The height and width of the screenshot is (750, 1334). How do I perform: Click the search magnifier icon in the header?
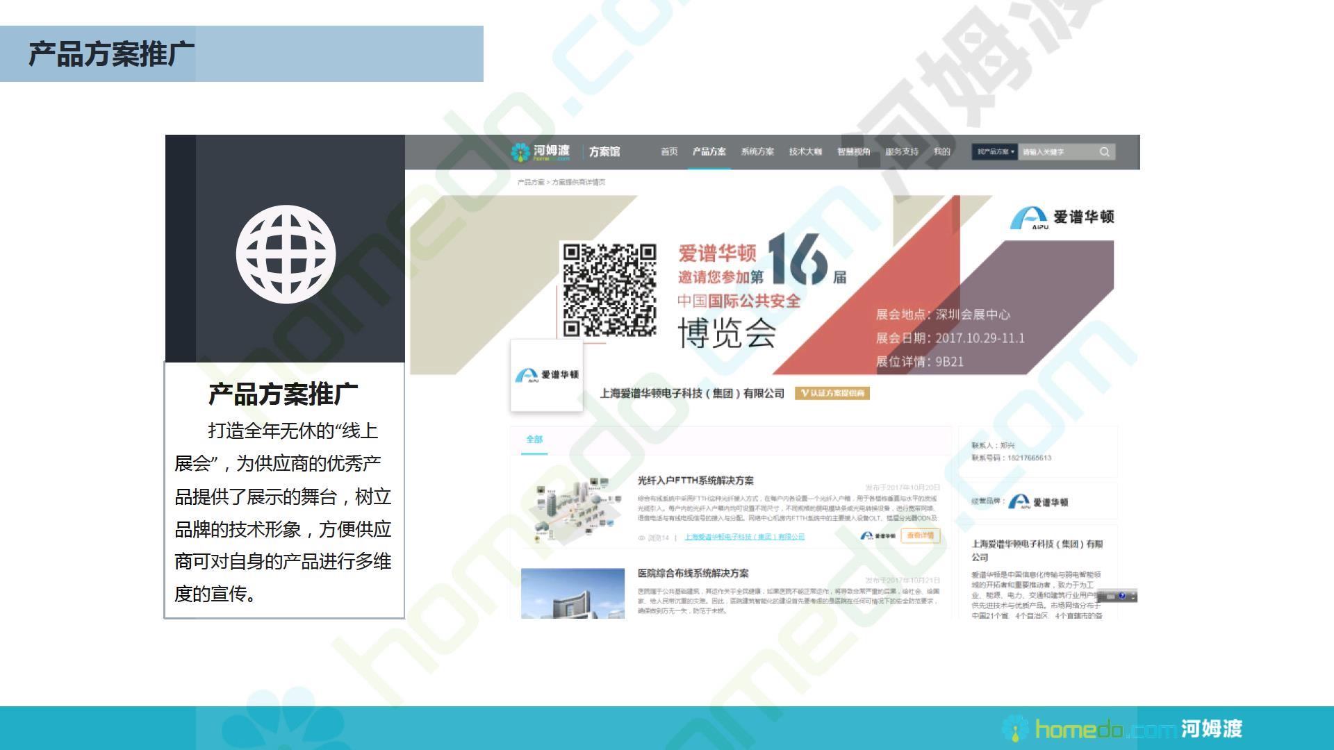pyautogui.click(x=1104, y=152)
